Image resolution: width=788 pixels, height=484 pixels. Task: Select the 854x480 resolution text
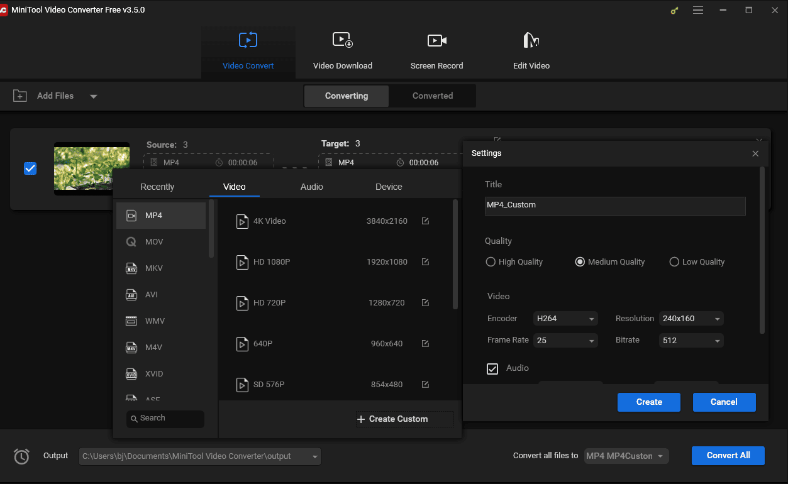tap(387, 385)
